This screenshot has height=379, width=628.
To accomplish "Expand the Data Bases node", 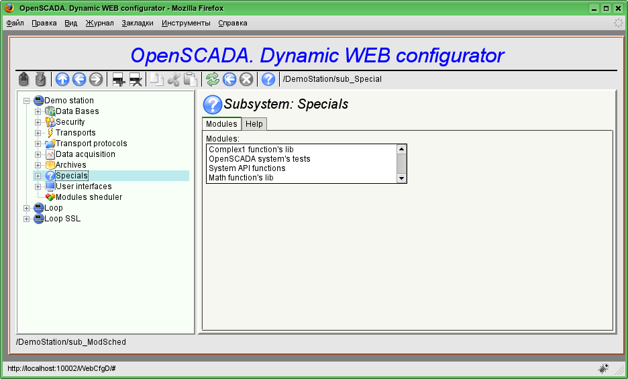I will click(38, 112).
